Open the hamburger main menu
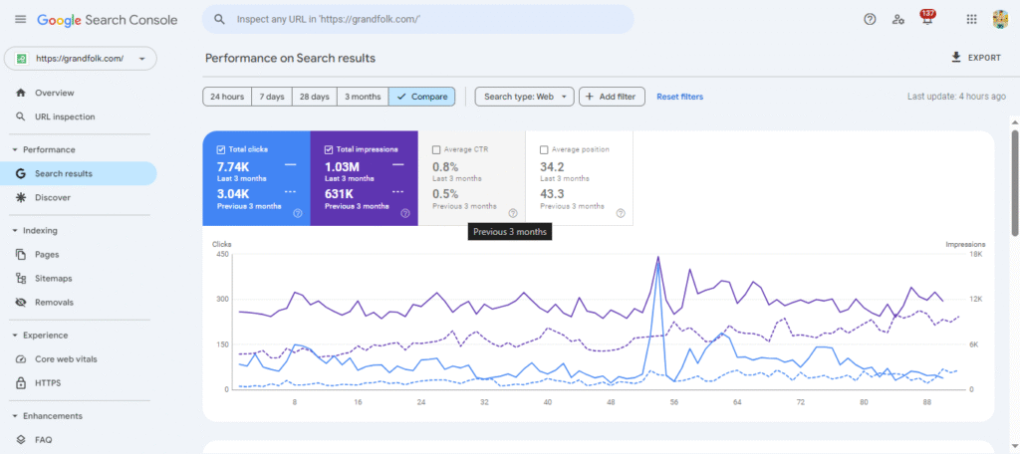 pyautogui.click(x=20, y=19)
